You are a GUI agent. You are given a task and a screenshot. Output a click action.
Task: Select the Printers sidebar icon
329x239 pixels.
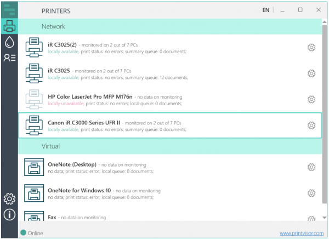tap(9, 26)
